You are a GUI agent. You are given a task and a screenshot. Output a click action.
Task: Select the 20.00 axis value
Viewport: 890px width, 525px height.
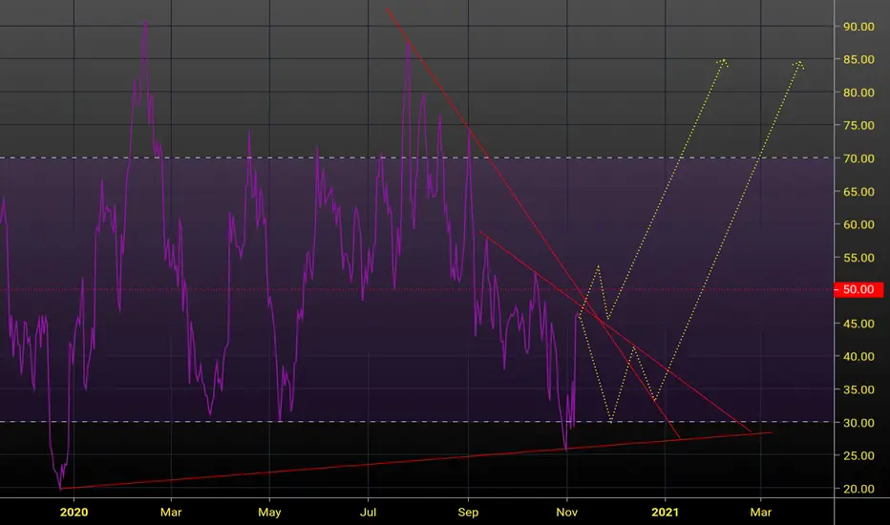coord(858,488)
